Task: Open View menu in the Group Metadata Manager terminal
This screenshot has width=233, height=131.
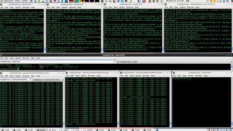Action: pyautogui.click(x=115, y=7)
